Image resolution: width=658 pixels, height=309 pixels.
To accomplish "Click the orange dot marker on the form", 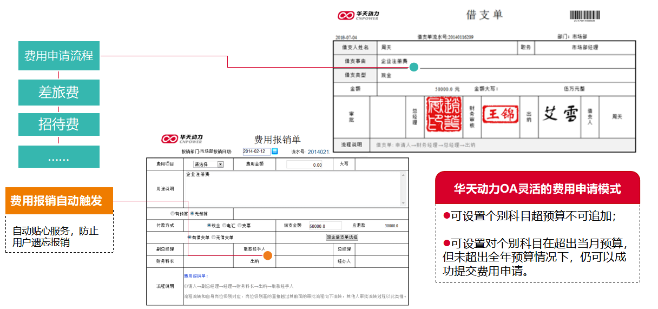I will [267, 255].
